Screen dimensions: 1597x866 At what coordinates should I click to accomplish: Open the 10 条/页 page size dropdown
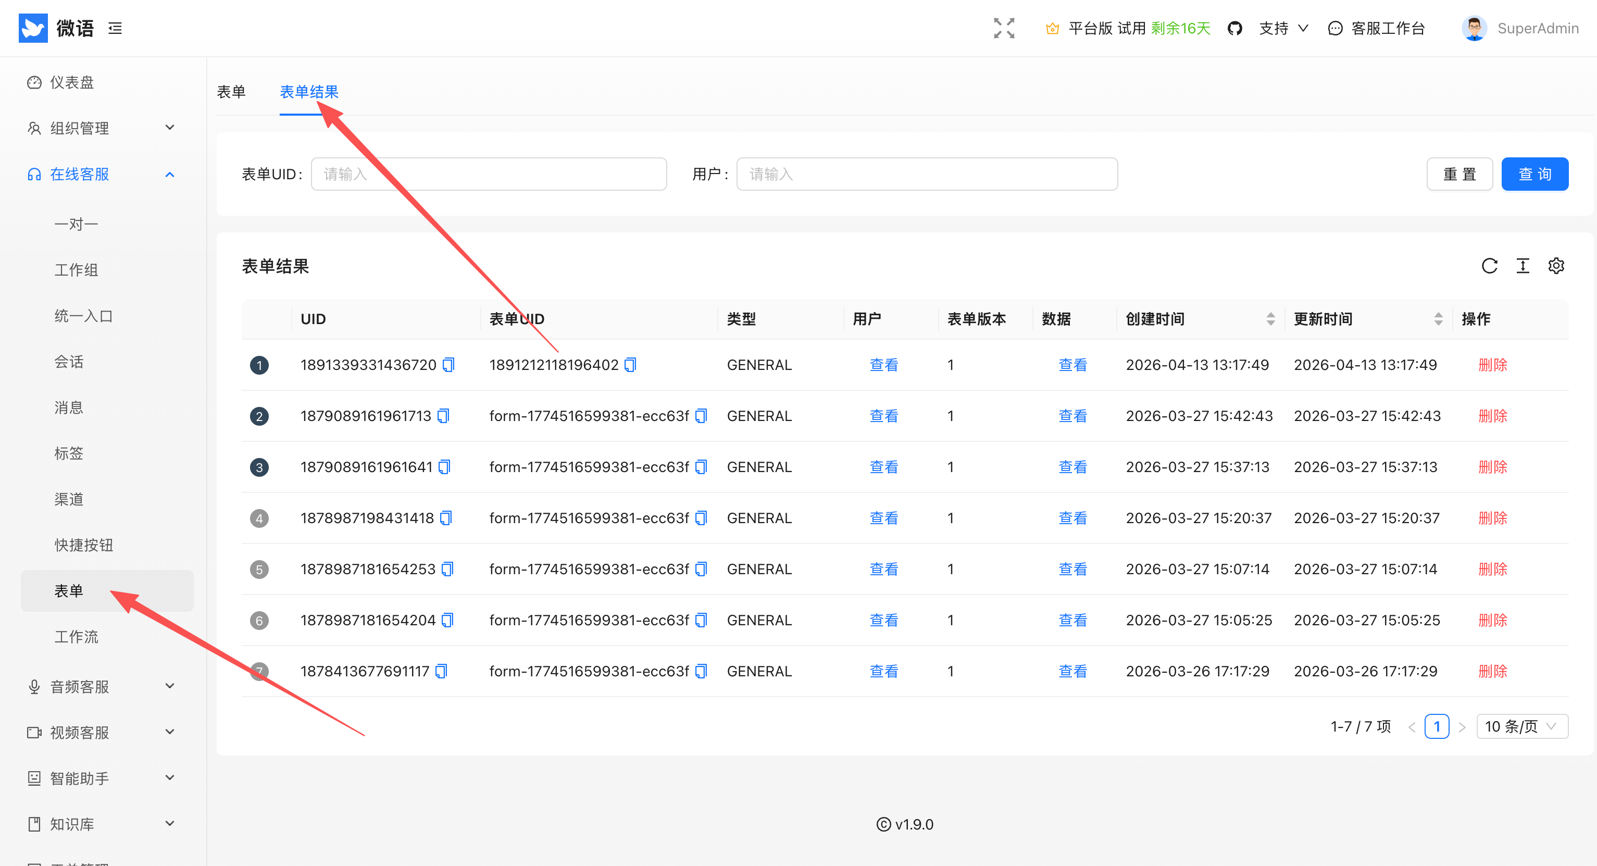1522,726
